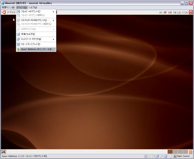194x159 pixels.
Task: Choose リモートディスプレイ menu entry
Action: pyautogui.click(x=36, y=44)
